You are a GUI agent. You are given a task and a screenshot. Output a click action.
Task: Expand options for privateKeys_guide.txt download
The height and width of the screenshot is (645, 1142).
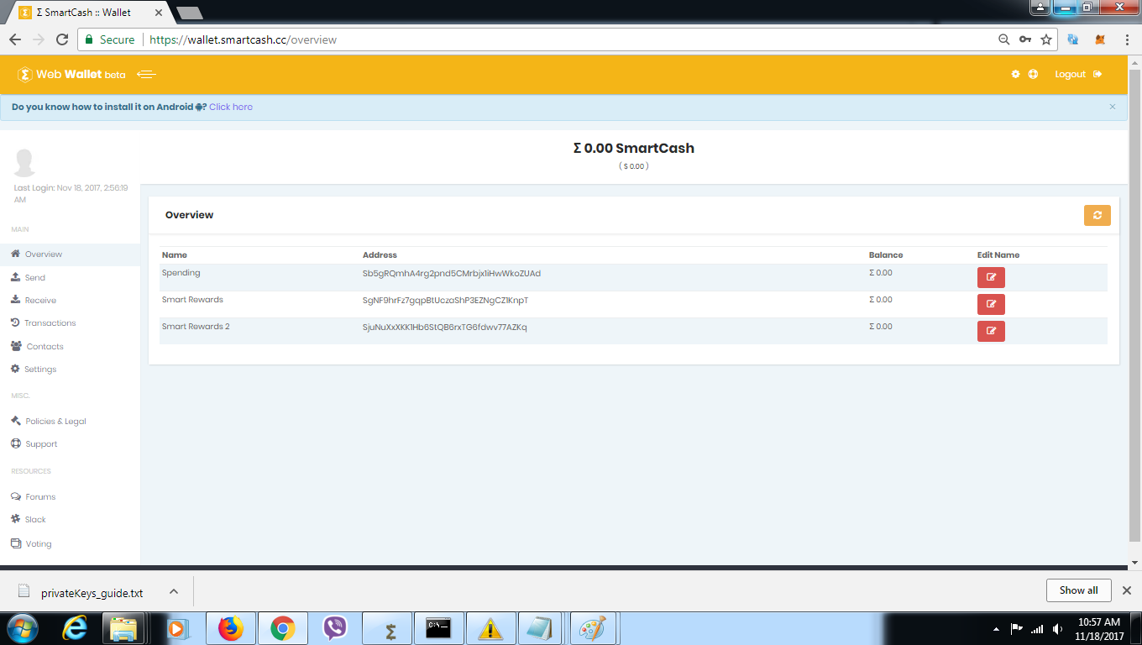(174, 591)
